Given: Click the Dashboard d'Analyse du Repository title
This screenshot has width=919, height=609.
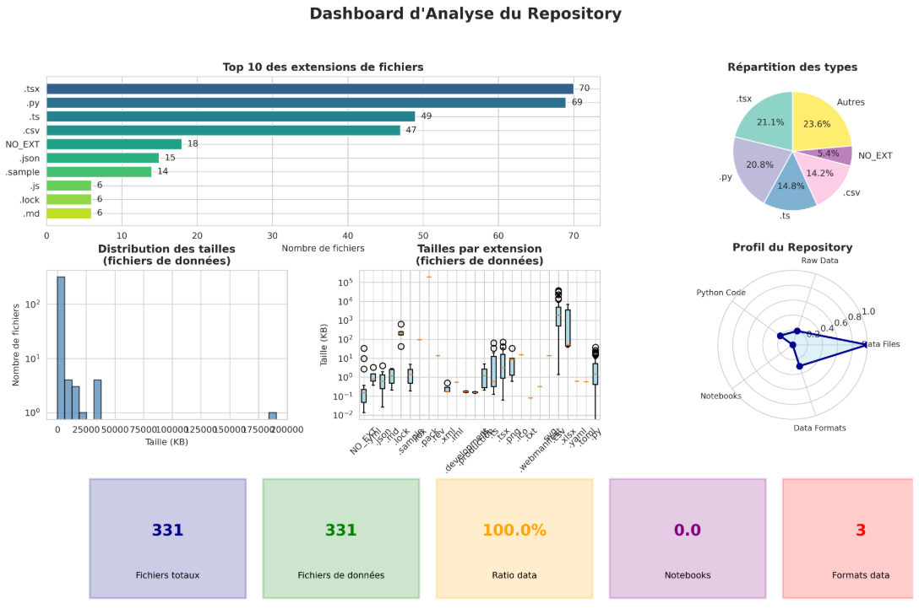Looking at the screenshot, I should pos(465,14).
